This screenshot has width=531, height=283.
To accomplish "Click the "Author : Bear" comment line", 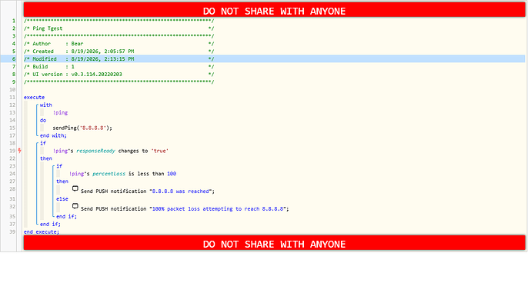I will pyautogui.click(x=119, y=44).
